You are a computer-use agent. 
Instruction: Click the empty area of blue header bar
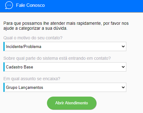[93, 6]
